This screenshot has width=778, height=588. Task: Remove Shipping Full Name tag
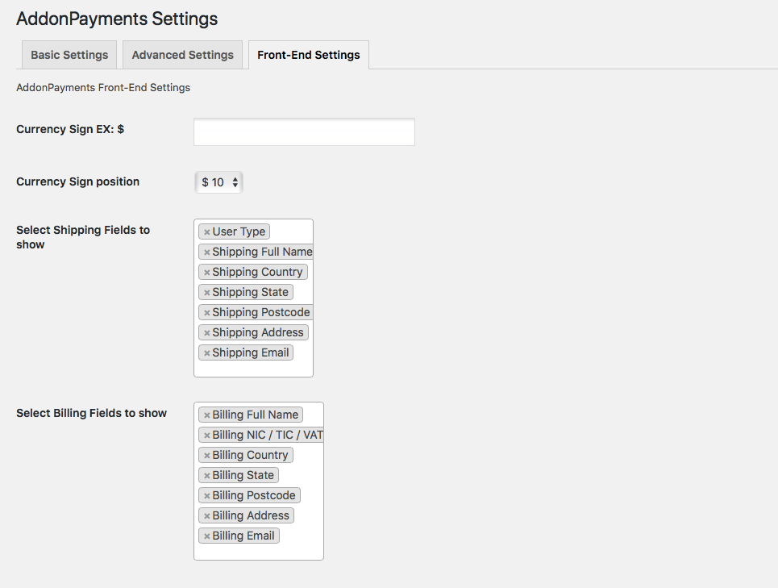click(207, 252)
